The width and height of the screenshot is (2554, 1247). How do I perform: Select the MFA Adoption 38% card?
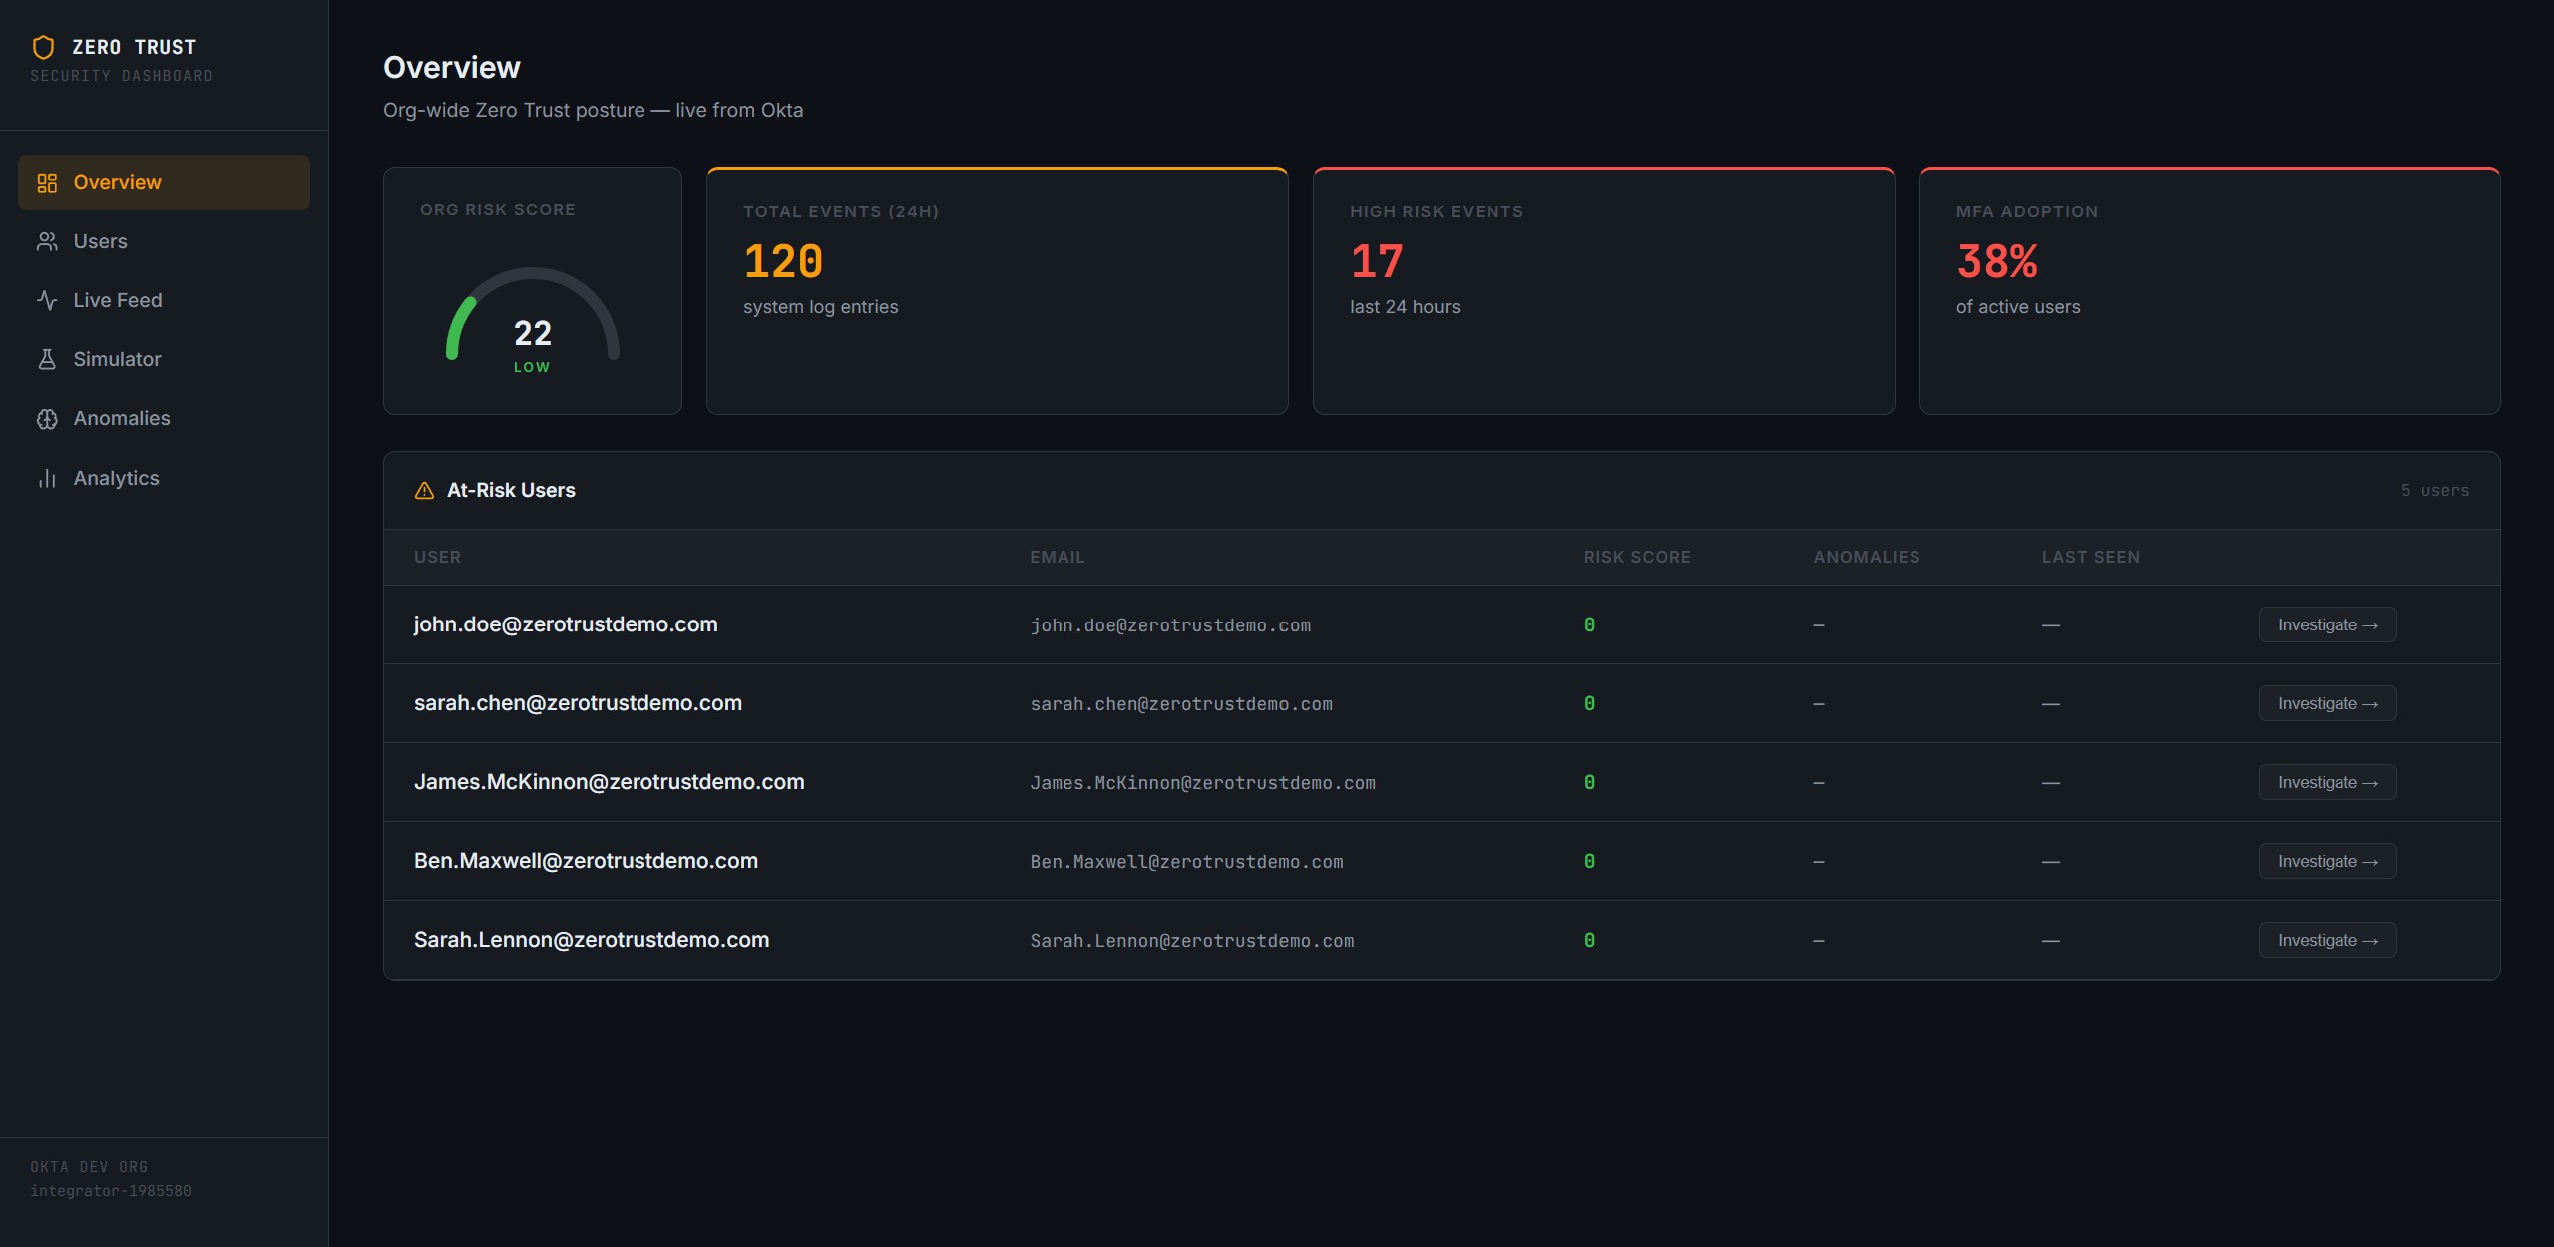click(x=2210, y=290)
